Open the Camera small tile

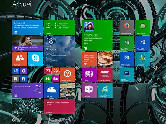(56, 79)
